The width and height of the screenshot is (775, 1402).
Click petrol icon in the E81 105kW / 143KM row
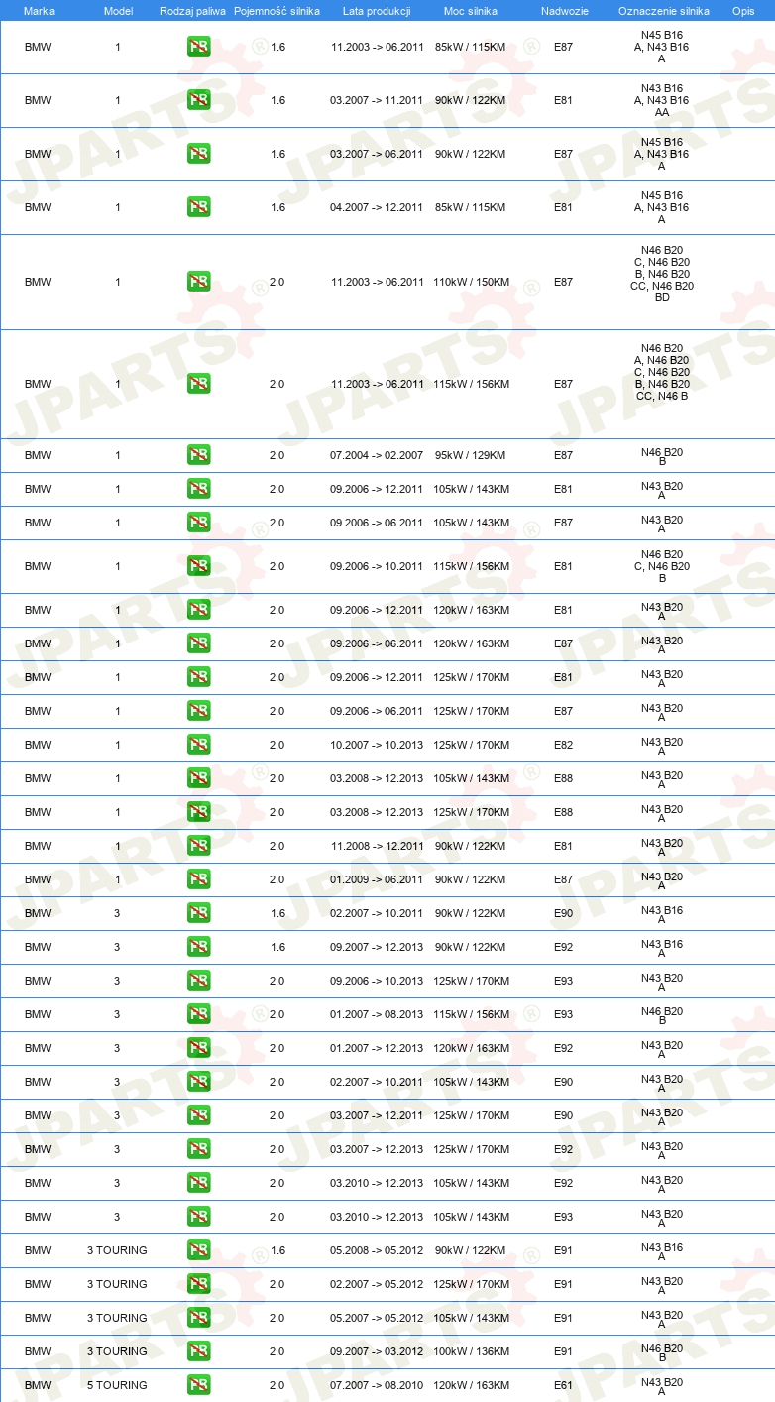point(198,489)
